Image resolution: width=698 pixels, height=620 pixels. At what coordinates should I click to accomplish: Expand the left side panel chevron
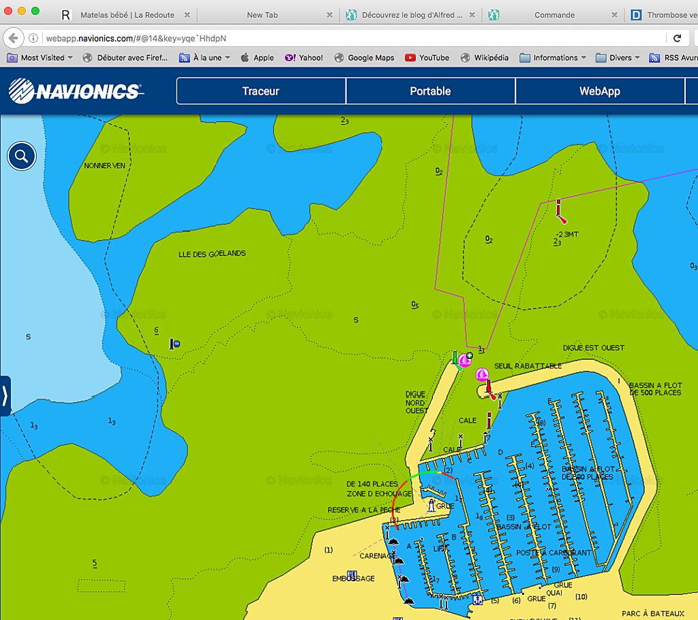tap(5, 396)
